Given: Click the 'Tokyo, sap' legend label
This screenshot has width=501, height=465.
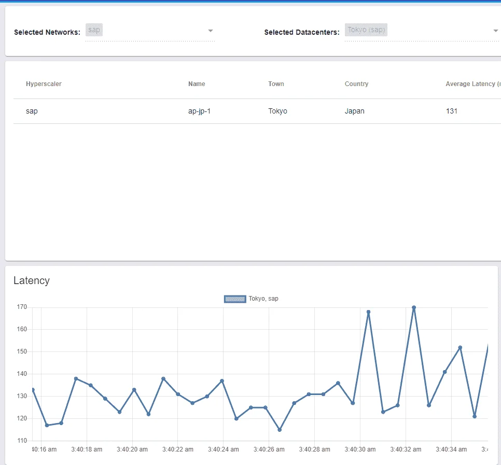Looking at the screenshot, I should [263, 299].
